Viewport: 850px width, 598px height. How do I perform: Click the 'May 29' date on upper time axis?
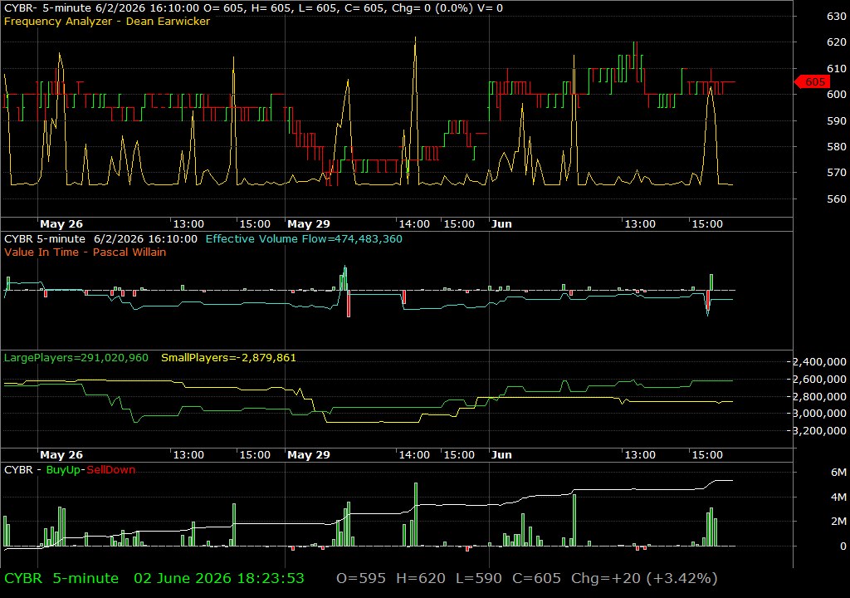pos(309,223)
